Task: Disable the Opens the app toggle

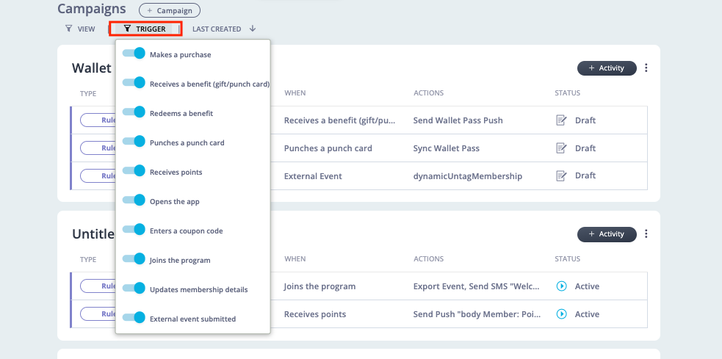Action: coord(134,200)
